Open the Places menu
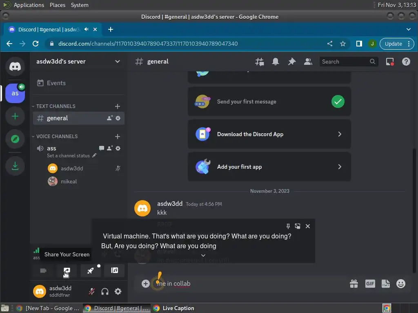Image resolution: width=418 pixels, height=313 pixels. click(58, 5)
